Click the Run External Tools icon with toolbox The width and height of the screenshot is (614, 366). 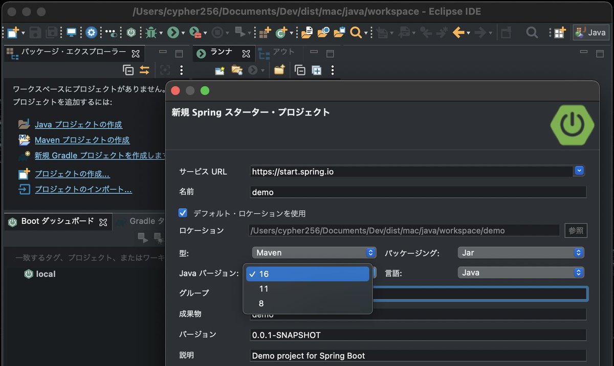[x=195, y=33]
